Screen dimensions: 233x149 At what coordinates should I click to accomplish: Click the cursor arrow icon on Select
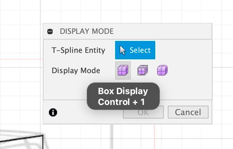[x=123, y=50]
